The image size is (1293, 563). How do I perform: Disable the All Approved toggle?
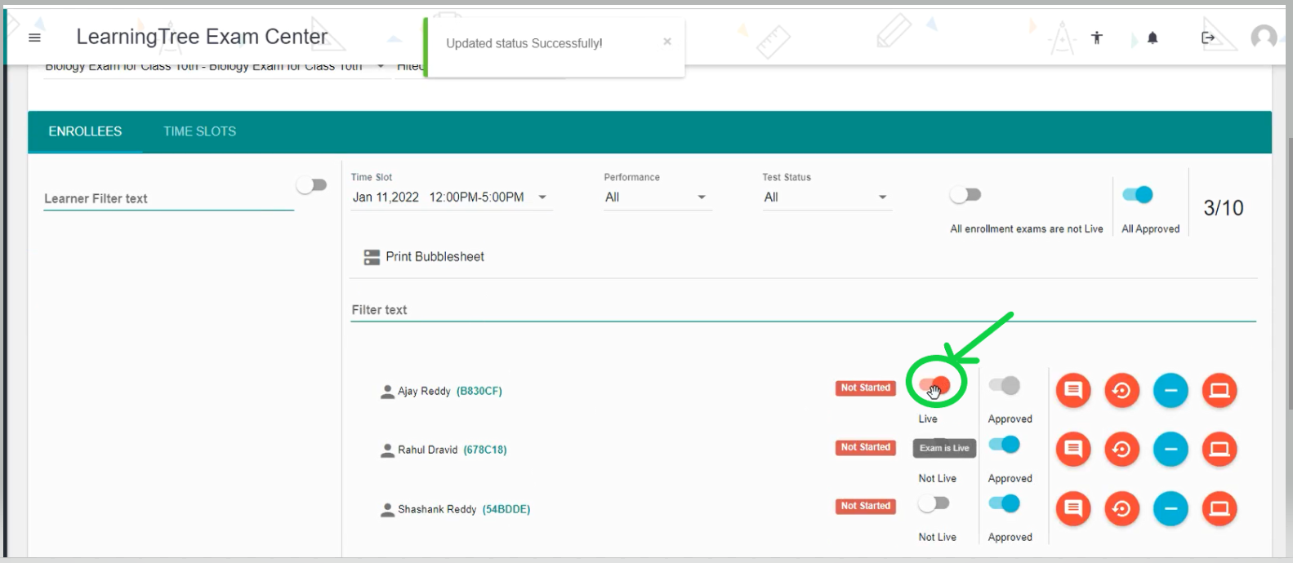(x=1137, y=195)
